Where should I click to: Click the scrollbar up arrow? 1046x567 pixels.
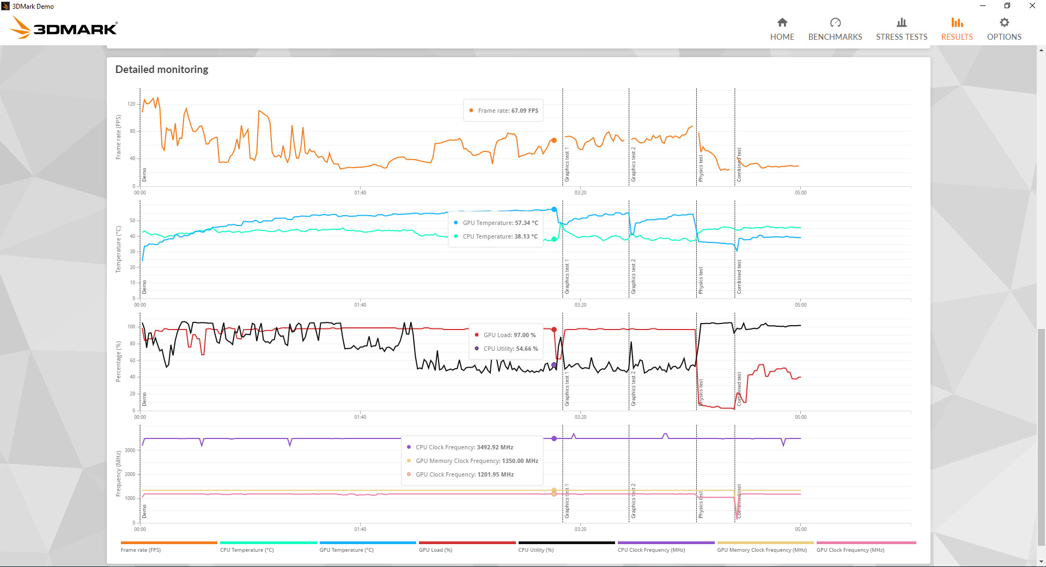tap(1041, 50)
